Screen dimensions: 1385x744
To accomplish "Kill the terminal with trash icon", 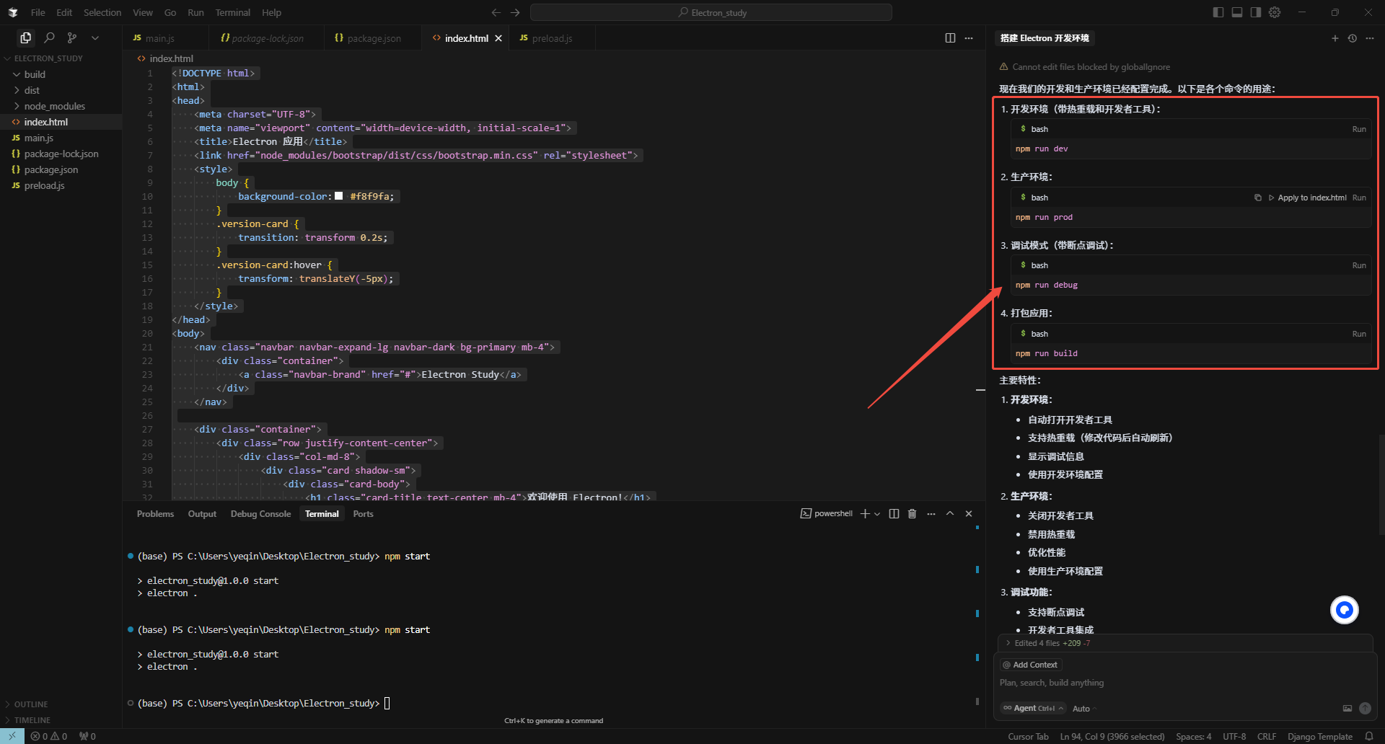I will [x=912, y=513].
